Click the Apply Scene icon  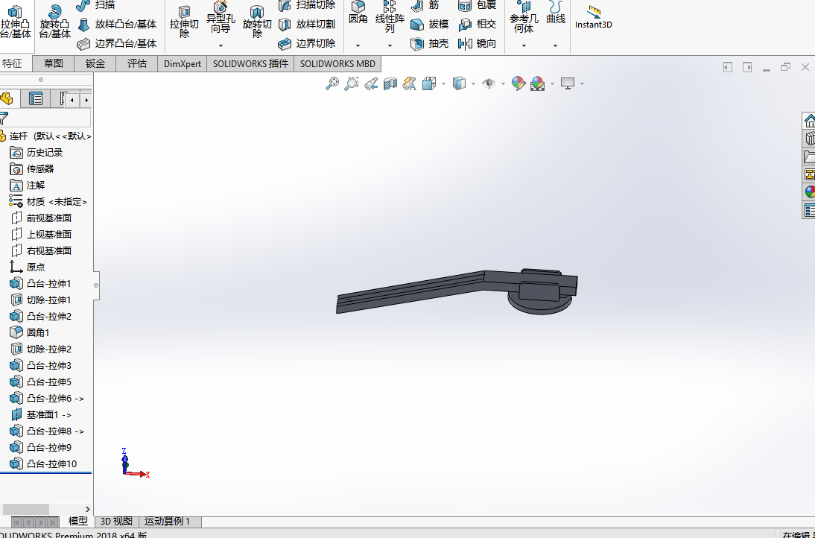[x=537, y=83]
